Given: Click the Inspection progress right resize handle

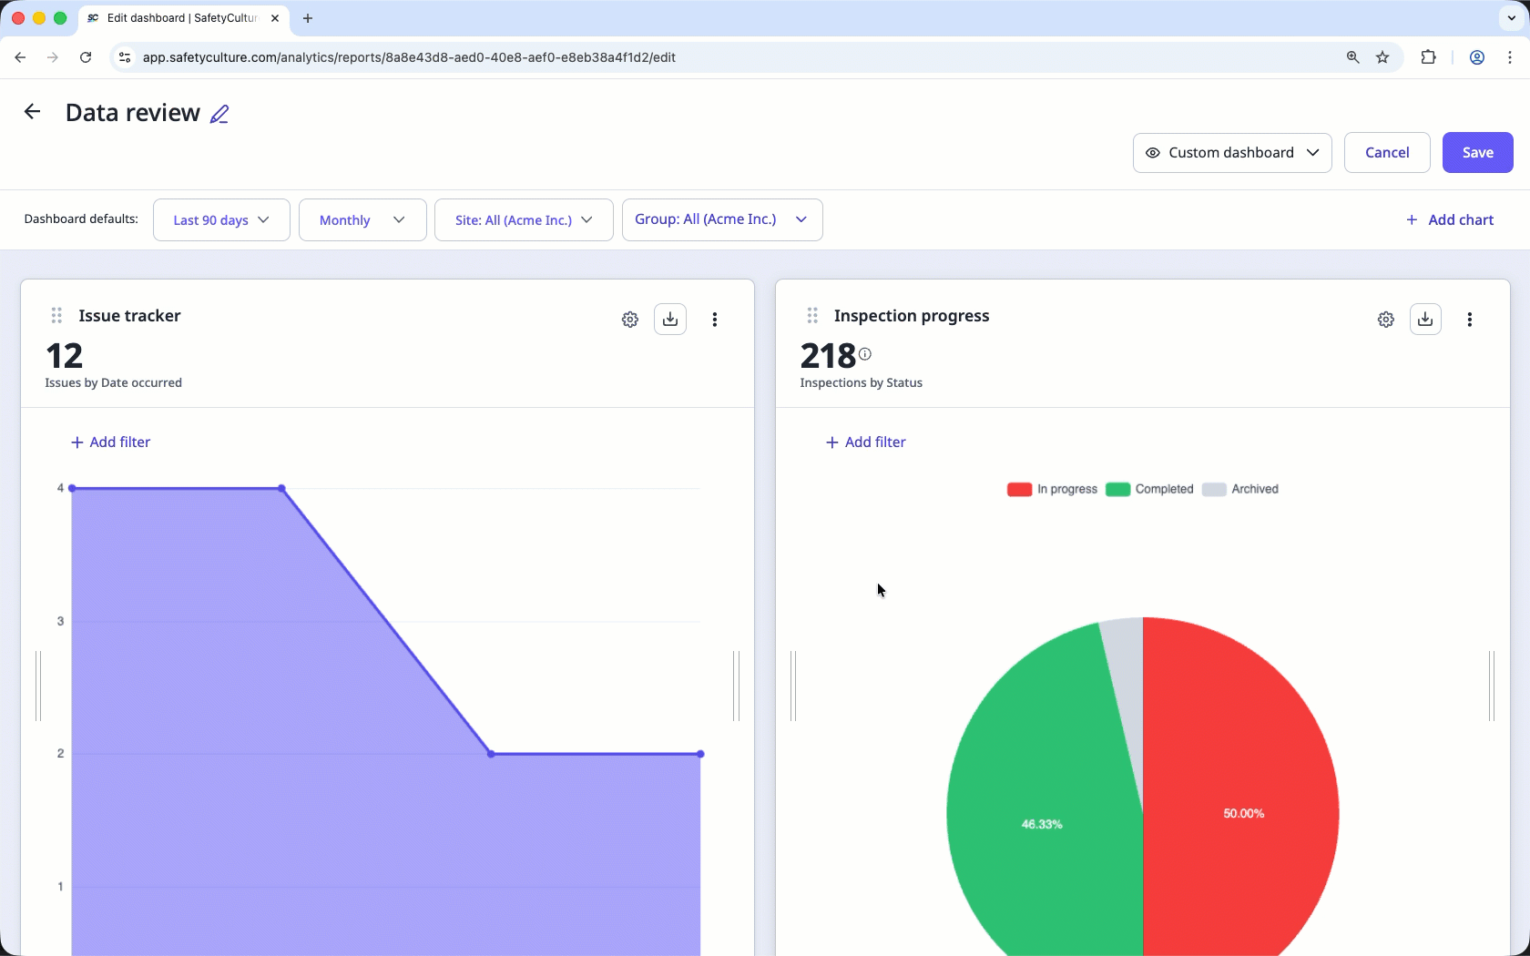Looking at the screenshot, I should pos(1492,686).
